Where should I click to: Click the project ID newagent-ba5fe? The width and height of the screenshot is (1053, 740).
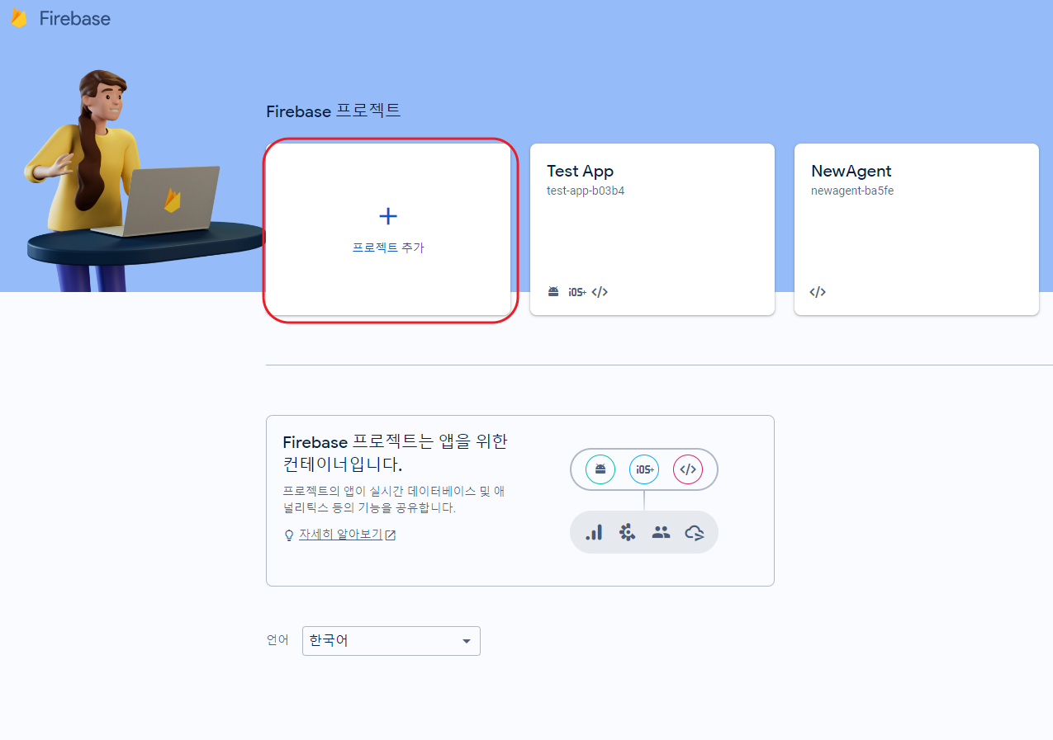coord(852,191)
